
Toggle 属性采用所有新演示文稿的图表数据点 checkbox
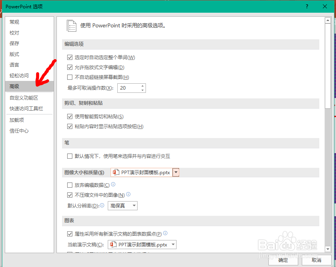click(70, 234)
